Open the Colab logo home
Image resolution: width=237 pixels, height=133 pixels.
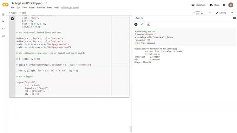point(5,5)
